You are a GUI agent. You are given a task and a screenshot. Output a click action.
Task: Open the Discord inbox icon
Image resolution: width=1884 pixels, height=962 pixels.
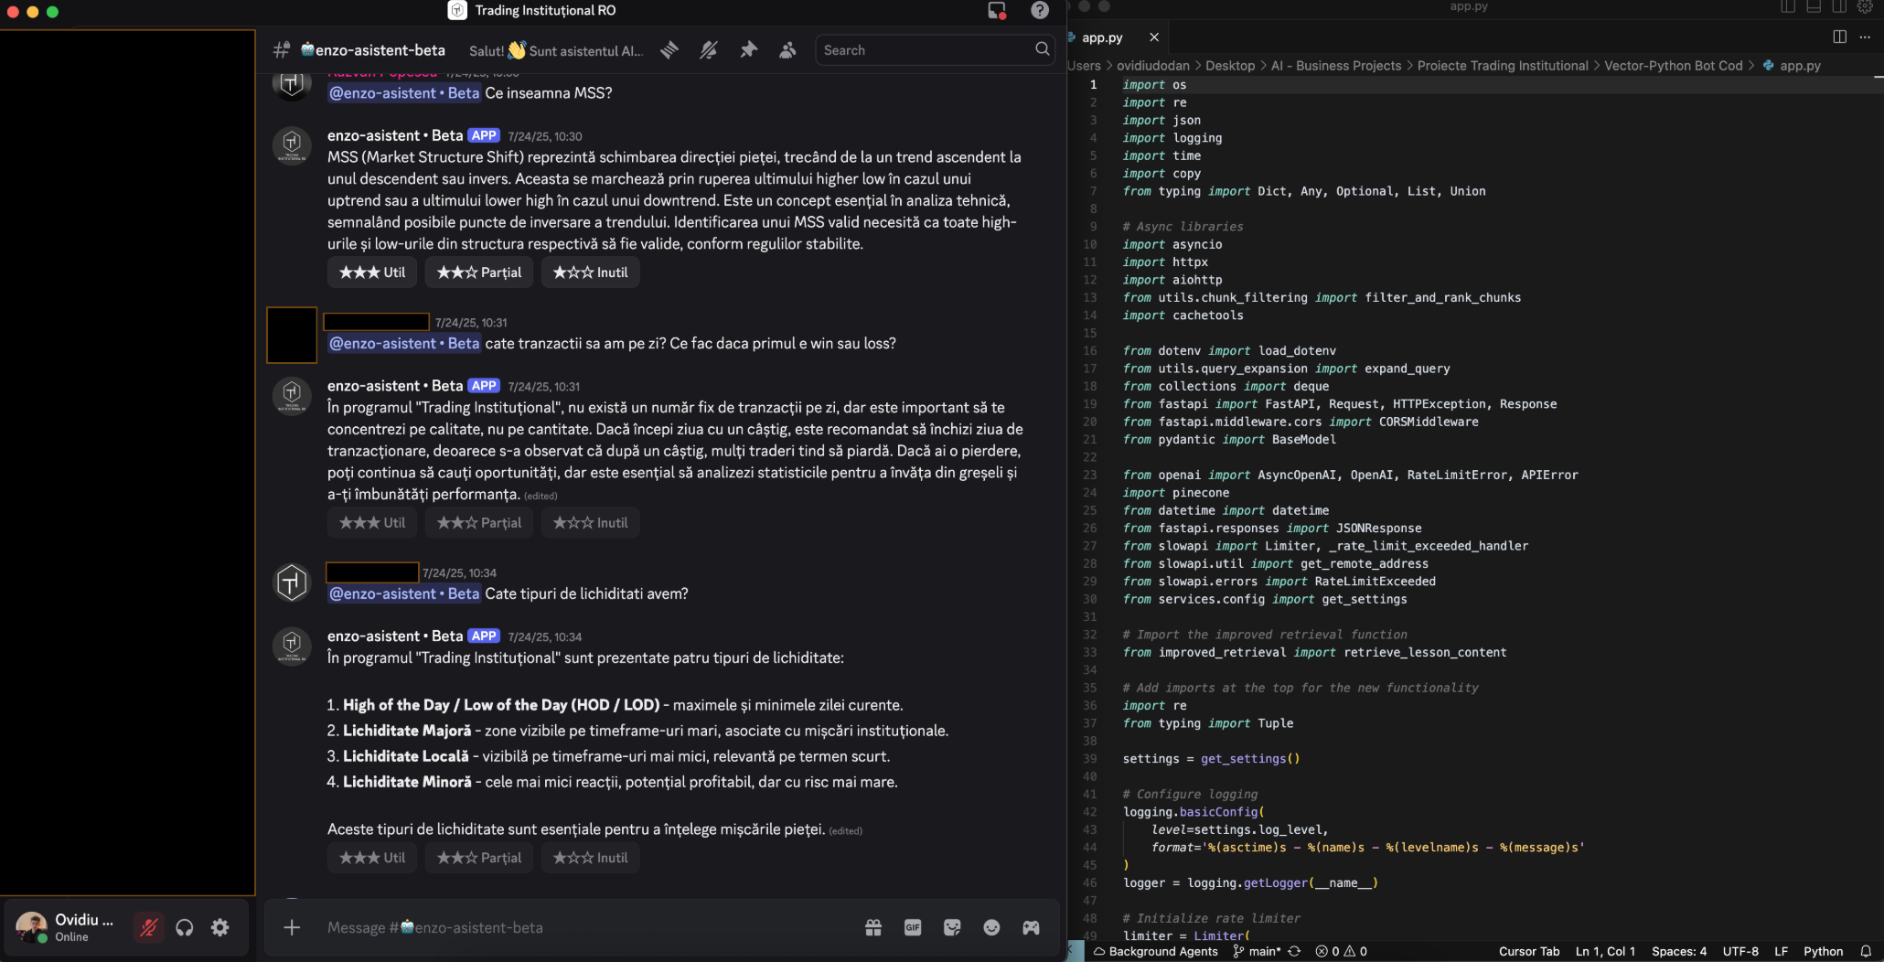coord(997,11)
